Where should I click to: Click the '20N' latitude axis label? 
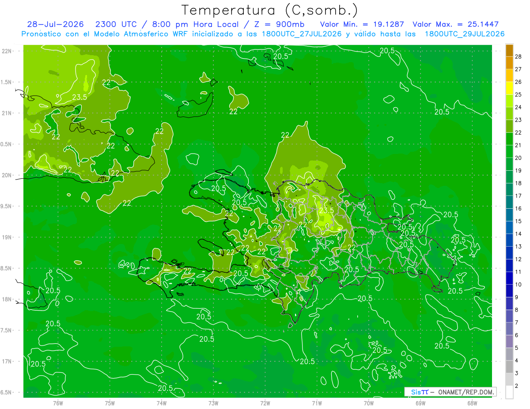point(8,175)
